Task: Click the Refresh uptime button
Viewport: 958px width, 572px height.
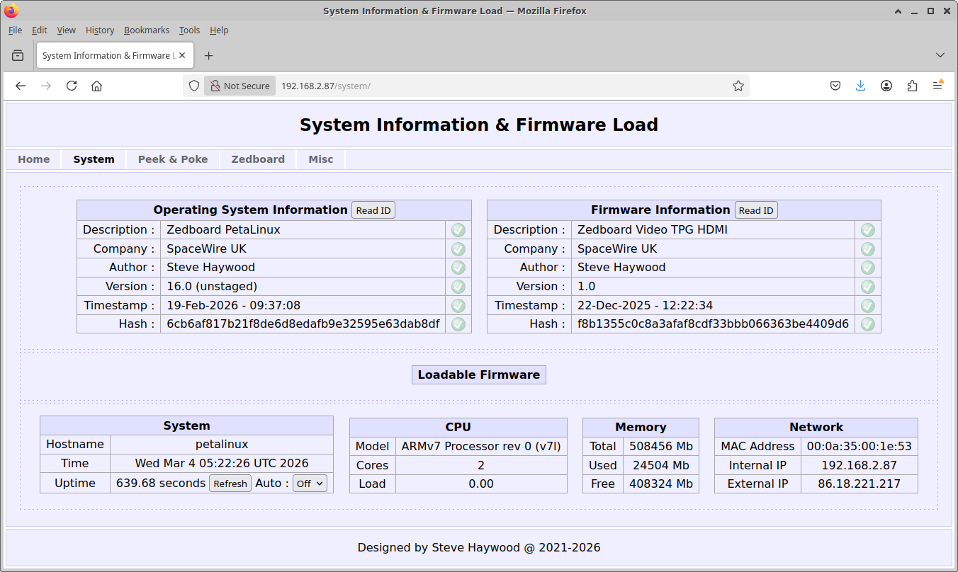Action: click(230, 484)
